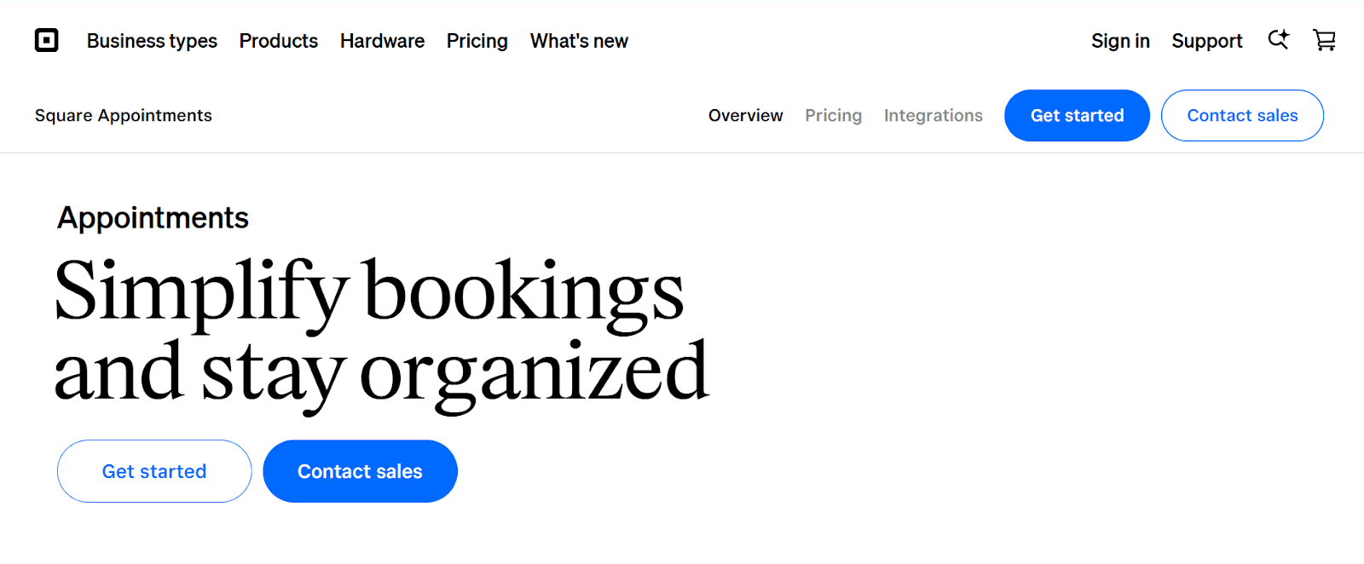1364x564 pixels.
Task: Open the AI-powered search
Action: click(1278, 40)
